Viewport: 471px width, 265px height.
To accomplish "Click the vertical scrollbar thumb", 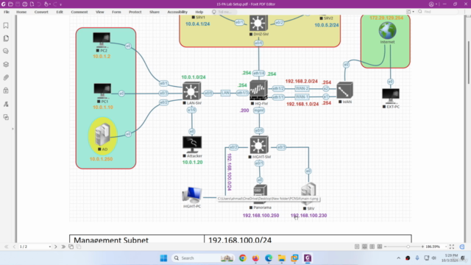I will tap(468, 63).
